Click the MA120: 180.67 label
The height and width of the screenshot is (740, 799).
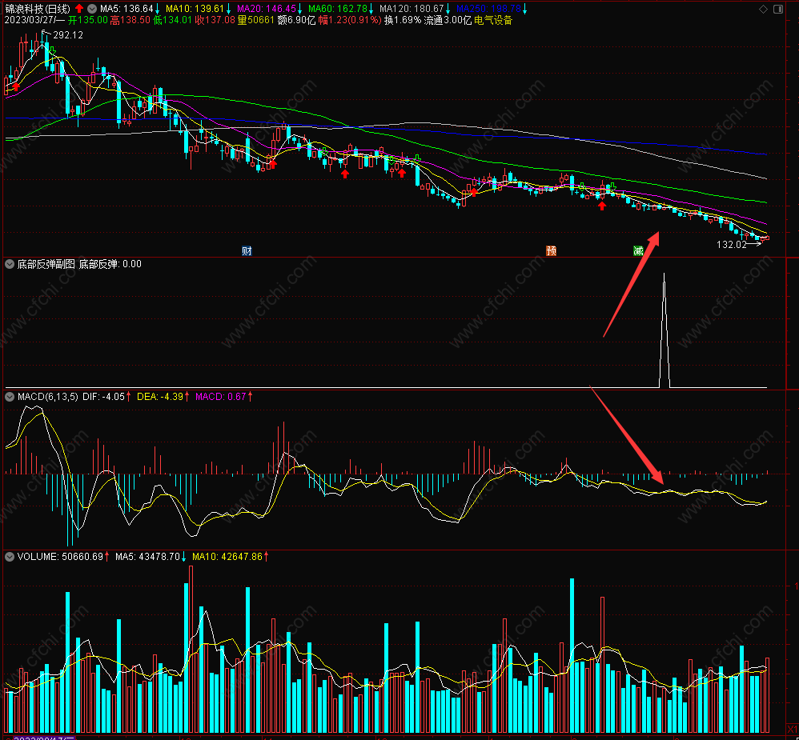412,9
